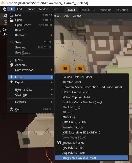Choose Link... menu entry
Screen dimensions: 132x163
31,60
